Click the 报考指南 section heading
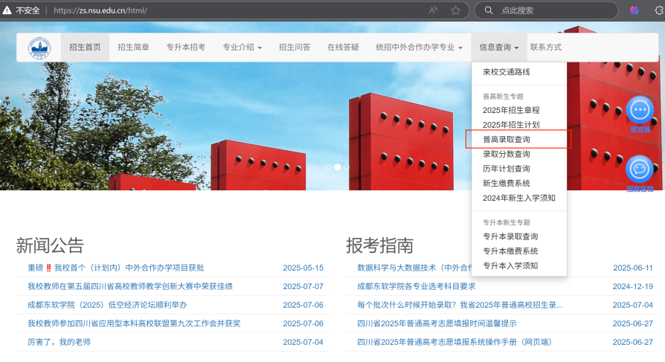 379,246
